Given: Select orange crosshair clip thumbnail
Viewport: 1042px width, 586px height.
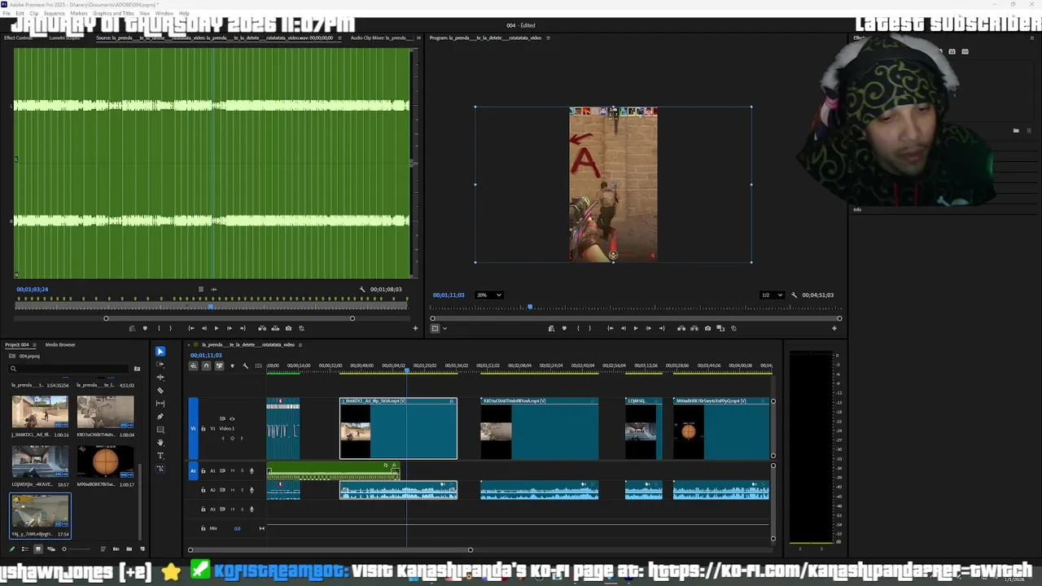Looking at the screenshot, I should pos(105,461).
